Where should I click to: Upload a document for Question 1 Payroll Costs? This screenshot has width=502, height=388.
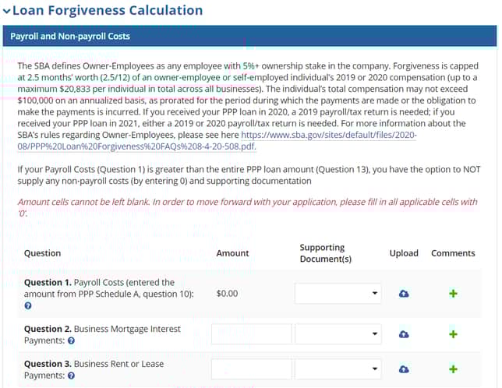(404, 293)
